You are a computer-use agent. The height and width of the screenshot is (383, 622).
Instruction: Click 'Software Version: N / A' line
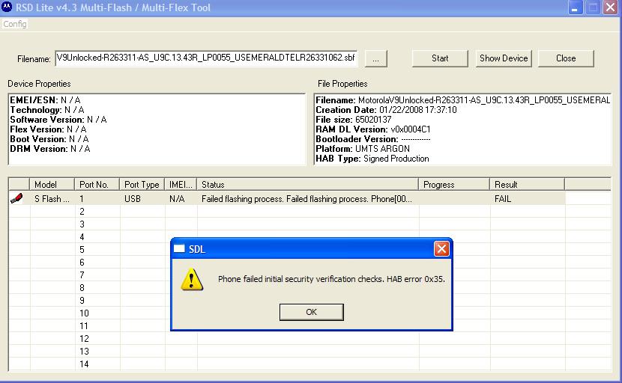[x=58, y=120]
